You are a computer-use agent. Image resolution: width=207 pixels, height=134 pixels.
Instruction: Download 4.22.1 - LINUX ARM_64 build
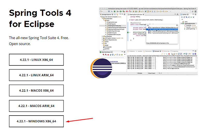tap(36, 75)
